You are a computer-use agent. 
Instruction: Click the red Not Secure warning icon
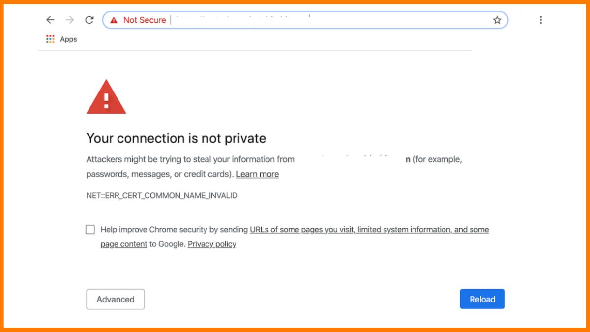[x=114, y=20]
